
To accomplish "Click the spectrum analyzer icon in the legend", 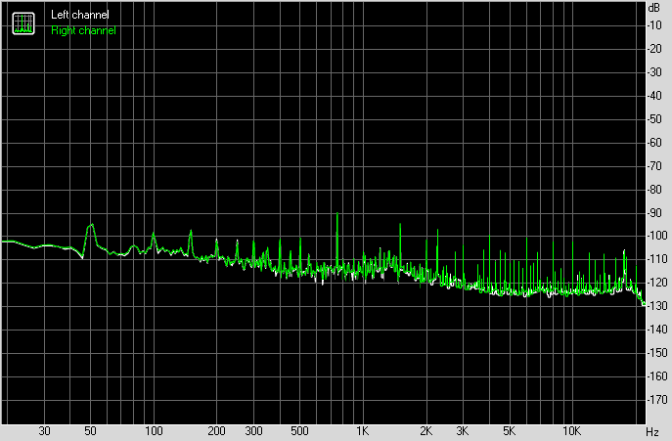I will (23, 23).
